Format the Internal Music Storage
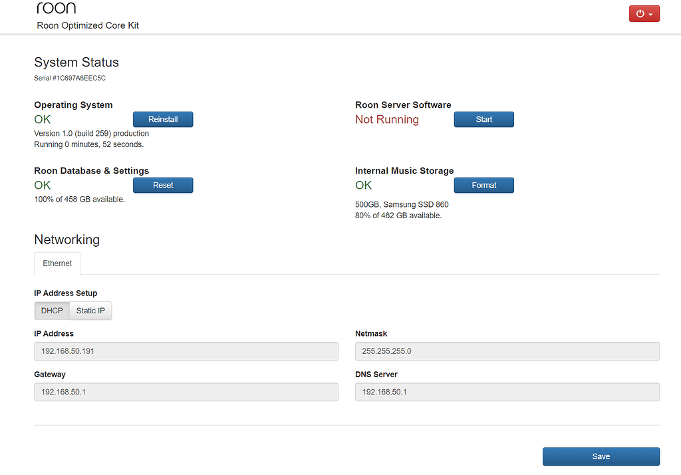This screenshot has height=475, width=681. (483, 185)
